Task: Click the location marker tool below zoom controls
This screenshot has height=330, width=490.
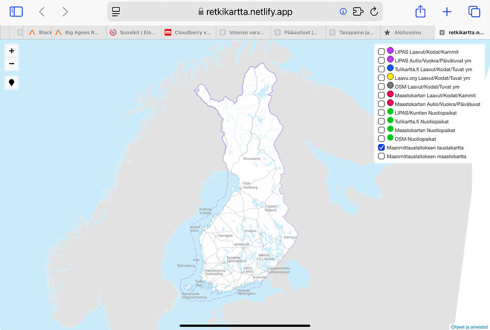Action: pyautogui.click(x=11, y=83)
